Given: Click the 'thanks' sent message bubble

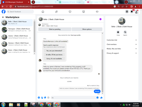Looking at the screenshot, I should point(97,91).
